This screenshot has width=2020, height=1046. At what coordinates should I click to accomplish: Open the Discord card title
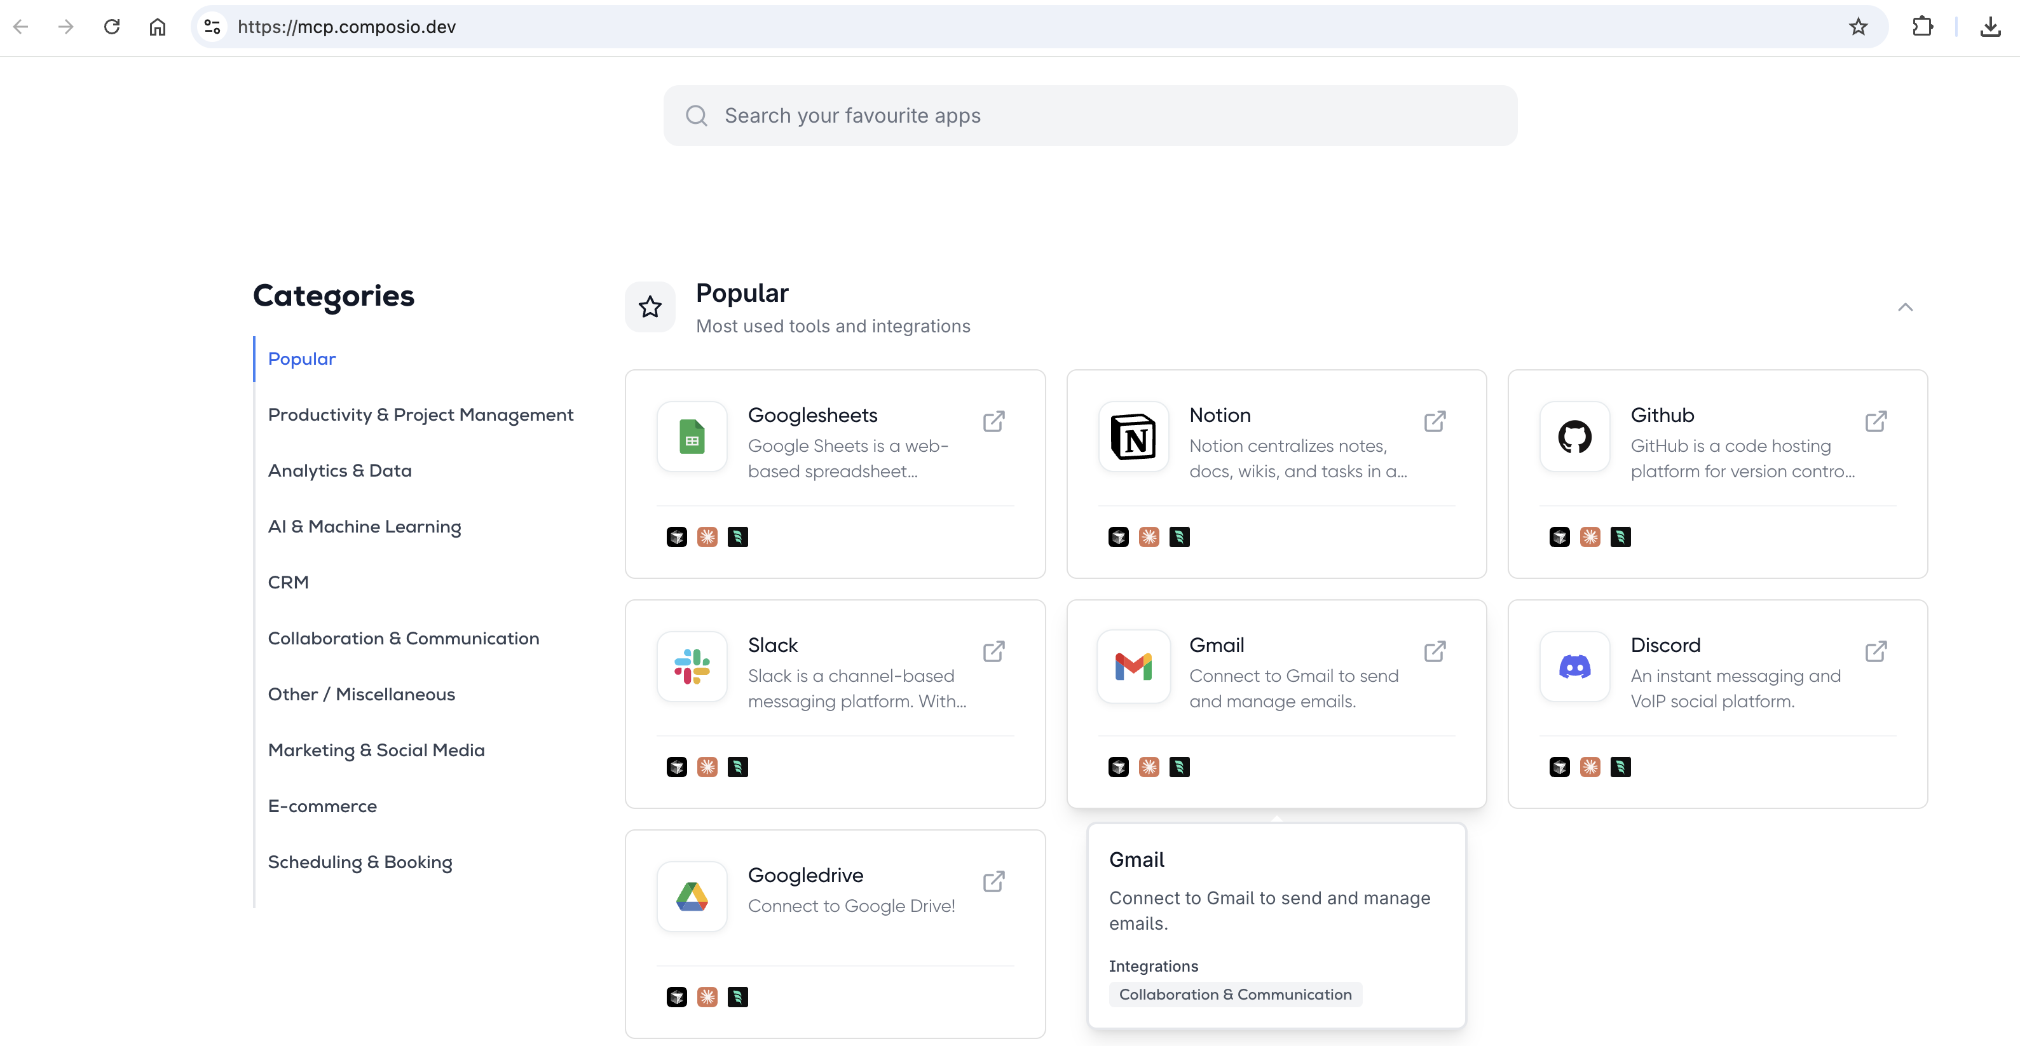1665,645
